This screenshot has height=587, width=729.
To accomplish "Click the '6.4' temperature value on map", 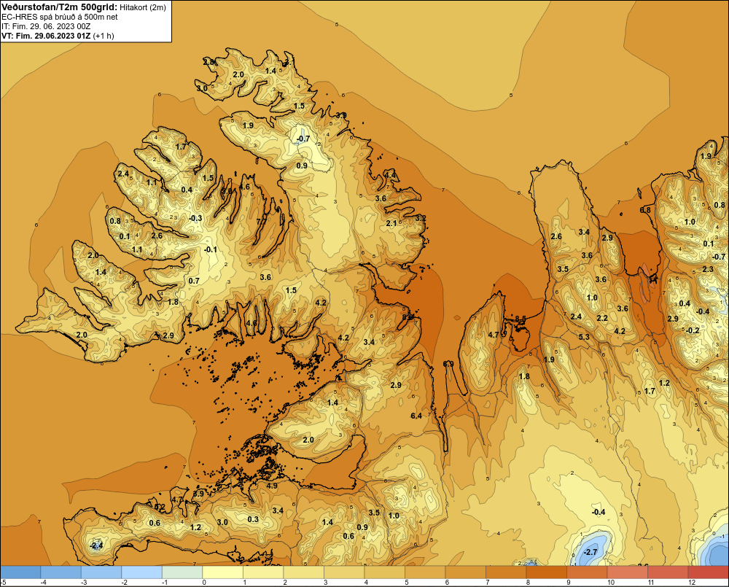I will click(416, 416).
